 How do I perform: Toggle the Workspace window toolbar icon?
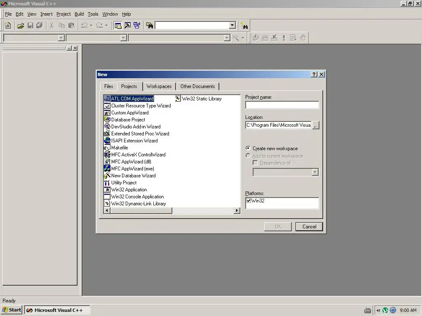[118, 26]
